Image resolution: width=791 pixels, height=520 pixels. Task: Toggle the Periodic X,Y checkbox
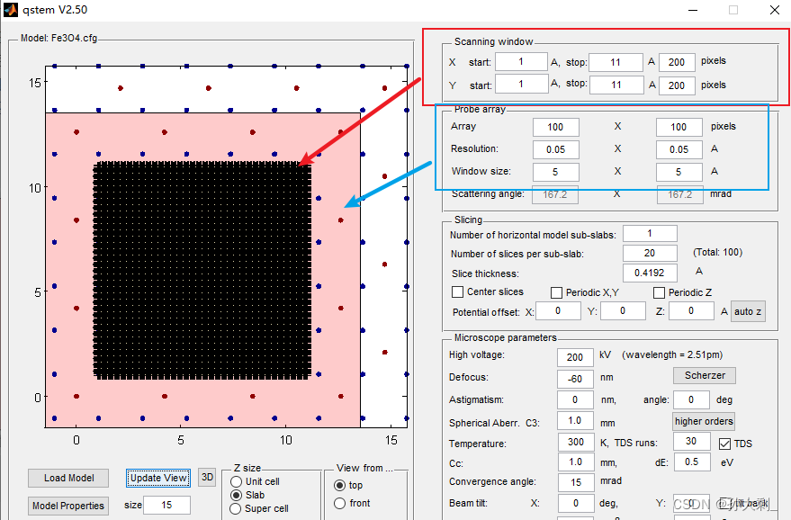tap(556, 292)
